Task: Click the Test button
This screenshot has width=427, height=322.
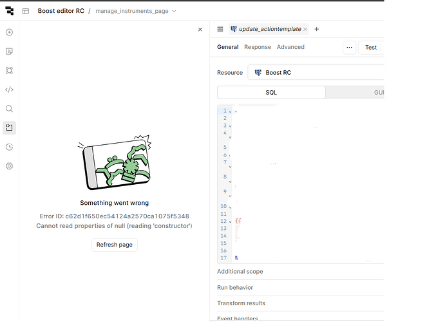Action: click(371, 47)
